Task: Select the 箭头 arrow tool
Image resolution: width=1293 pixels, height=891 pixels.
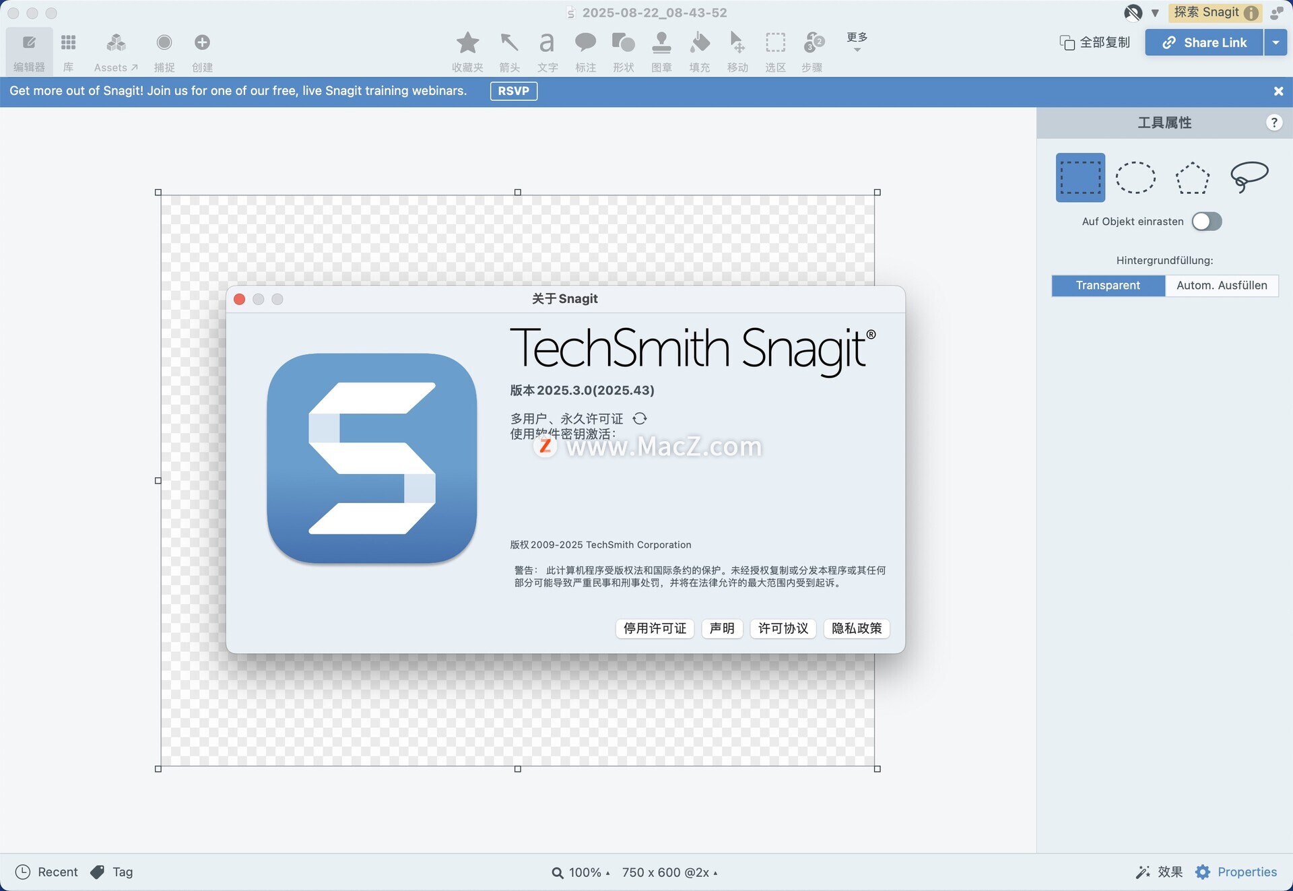Action: click(x=509, y=52)
